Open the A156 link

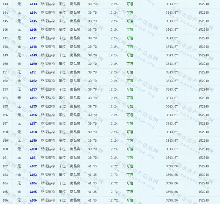[x=33, y=115]
